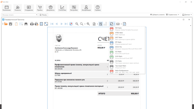Click the client name Алейников Александр Иванович
The width and height of the screenshot is (194, 109).
pyautogui.click(x=66, y=48)
